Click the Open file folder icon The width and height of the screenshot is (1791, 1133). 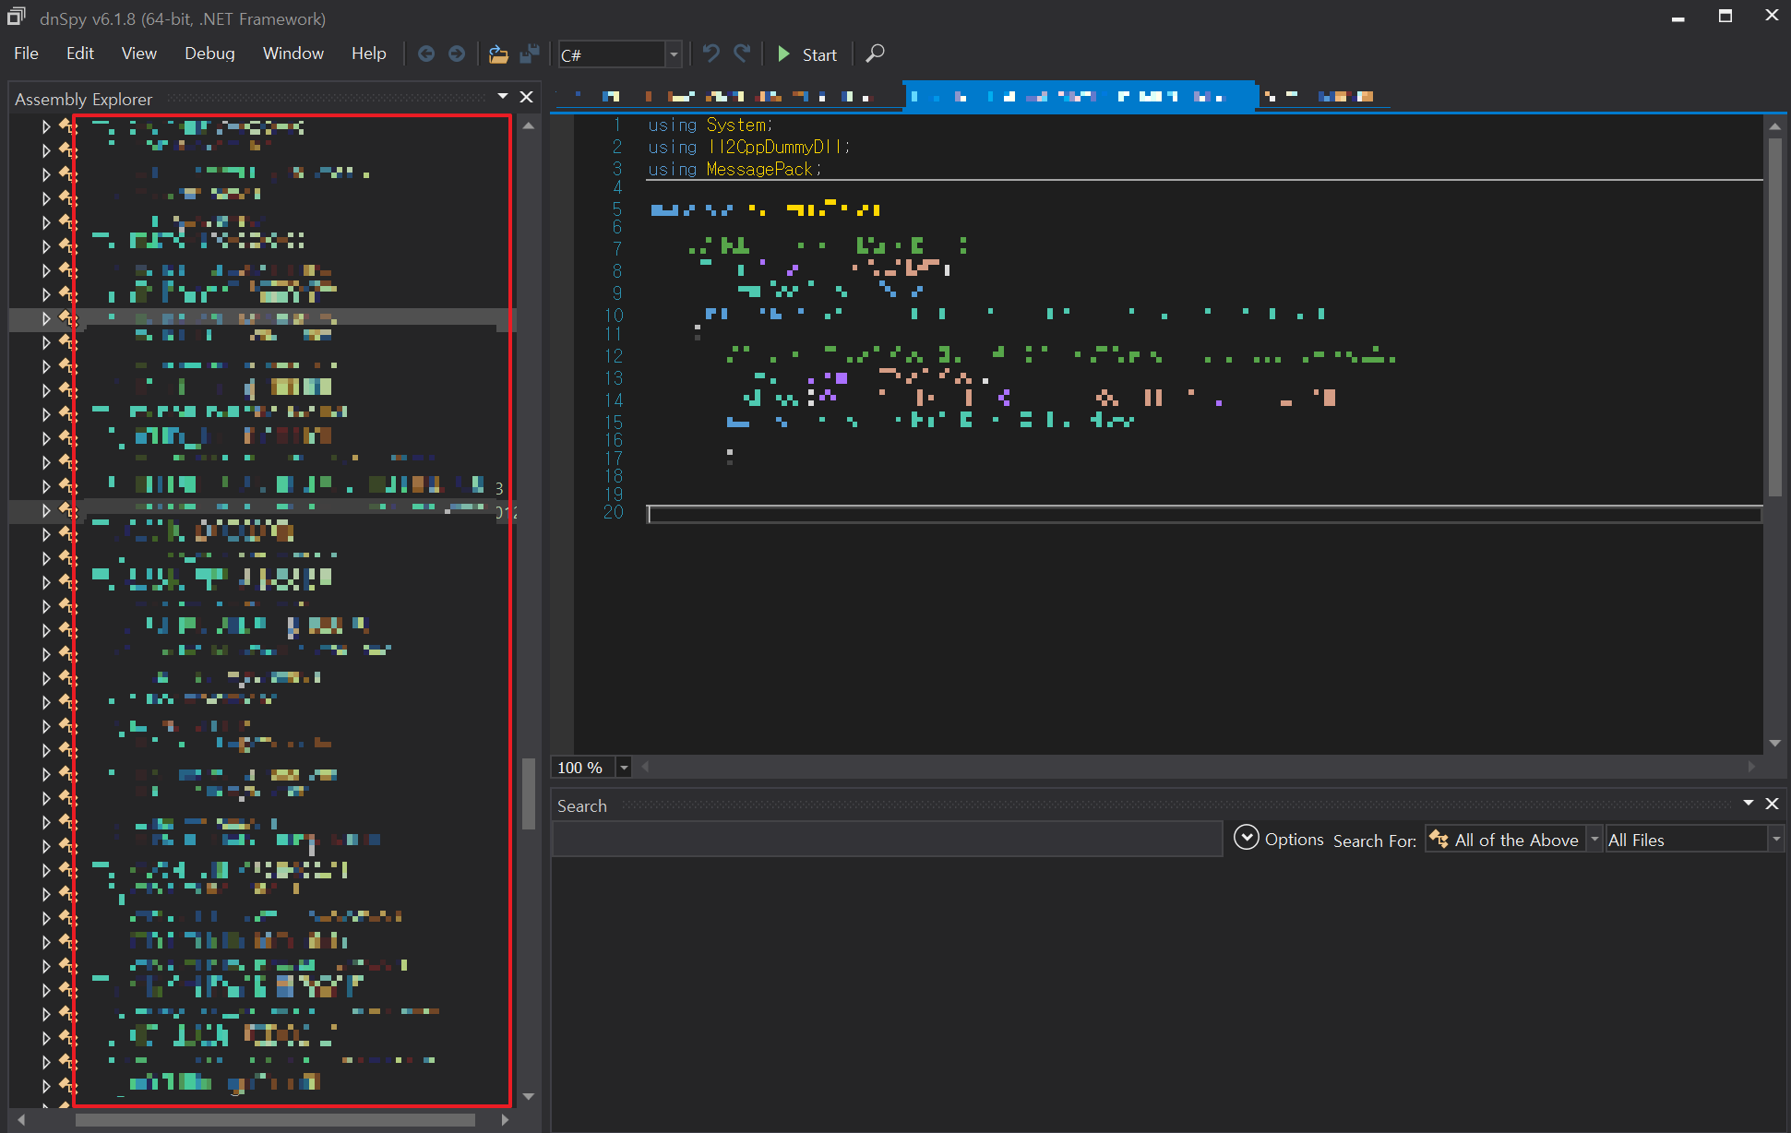click(x=498, y=54)
